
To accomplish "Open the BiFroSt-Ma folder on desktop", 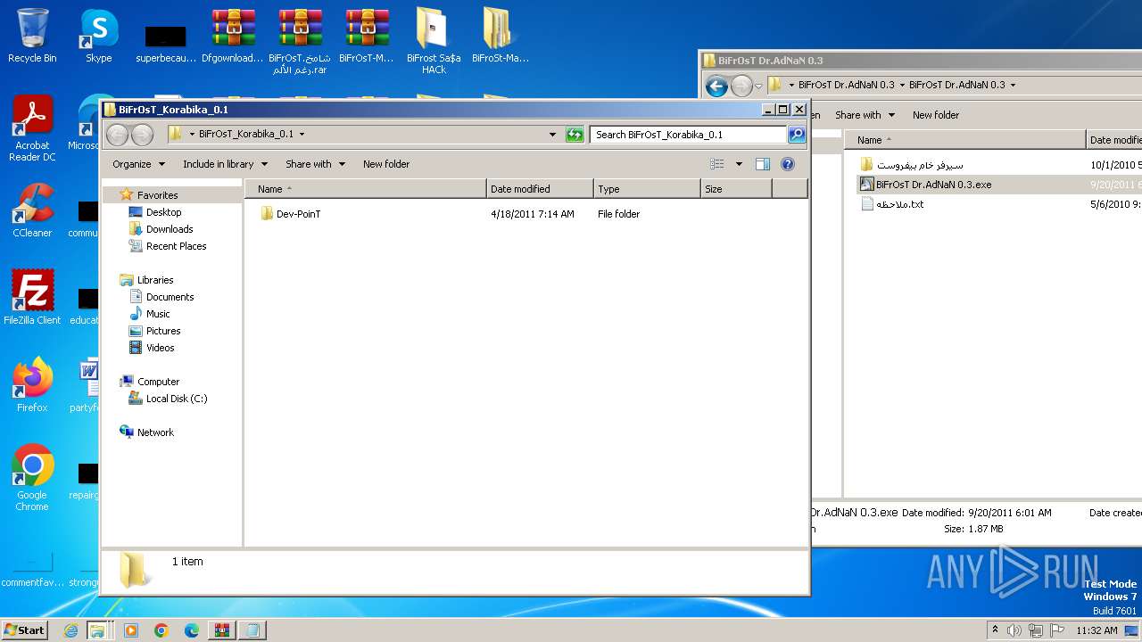I will (x=500, y=36).
